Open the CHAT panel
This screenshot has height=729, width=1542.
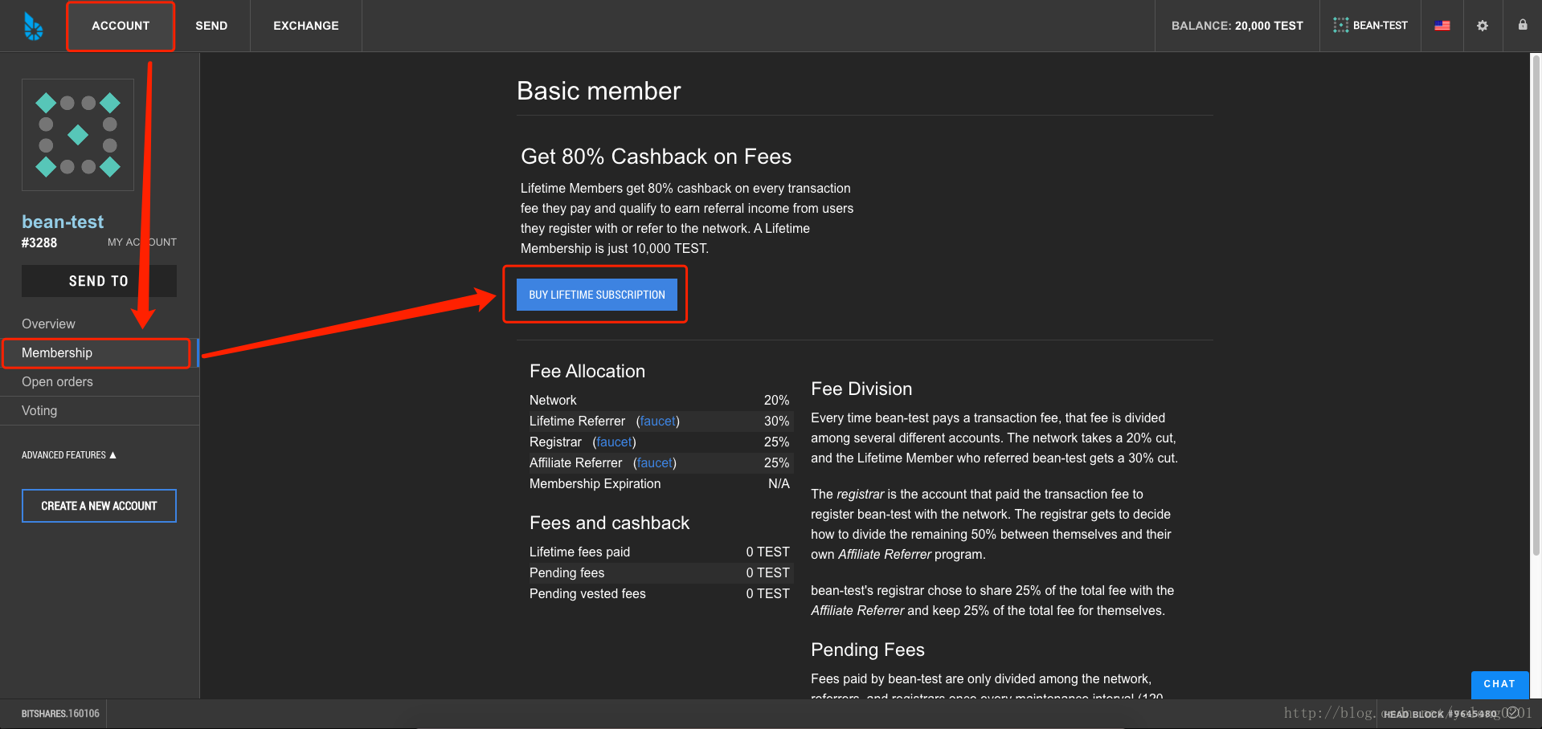pyautogui.click(x=1499, y=684)
